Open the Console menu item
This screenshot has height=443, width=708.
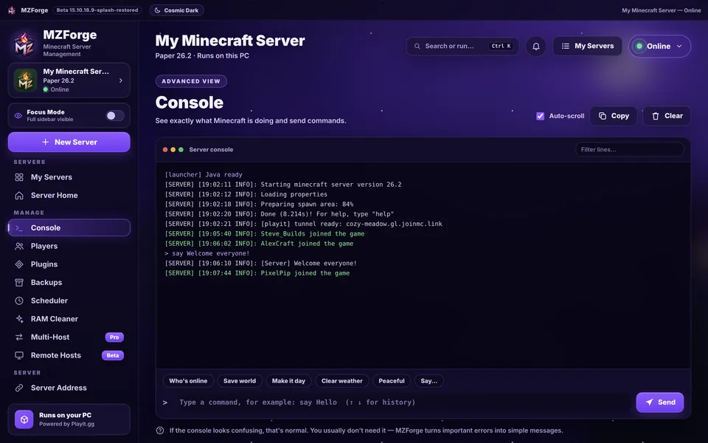[69, 228]
